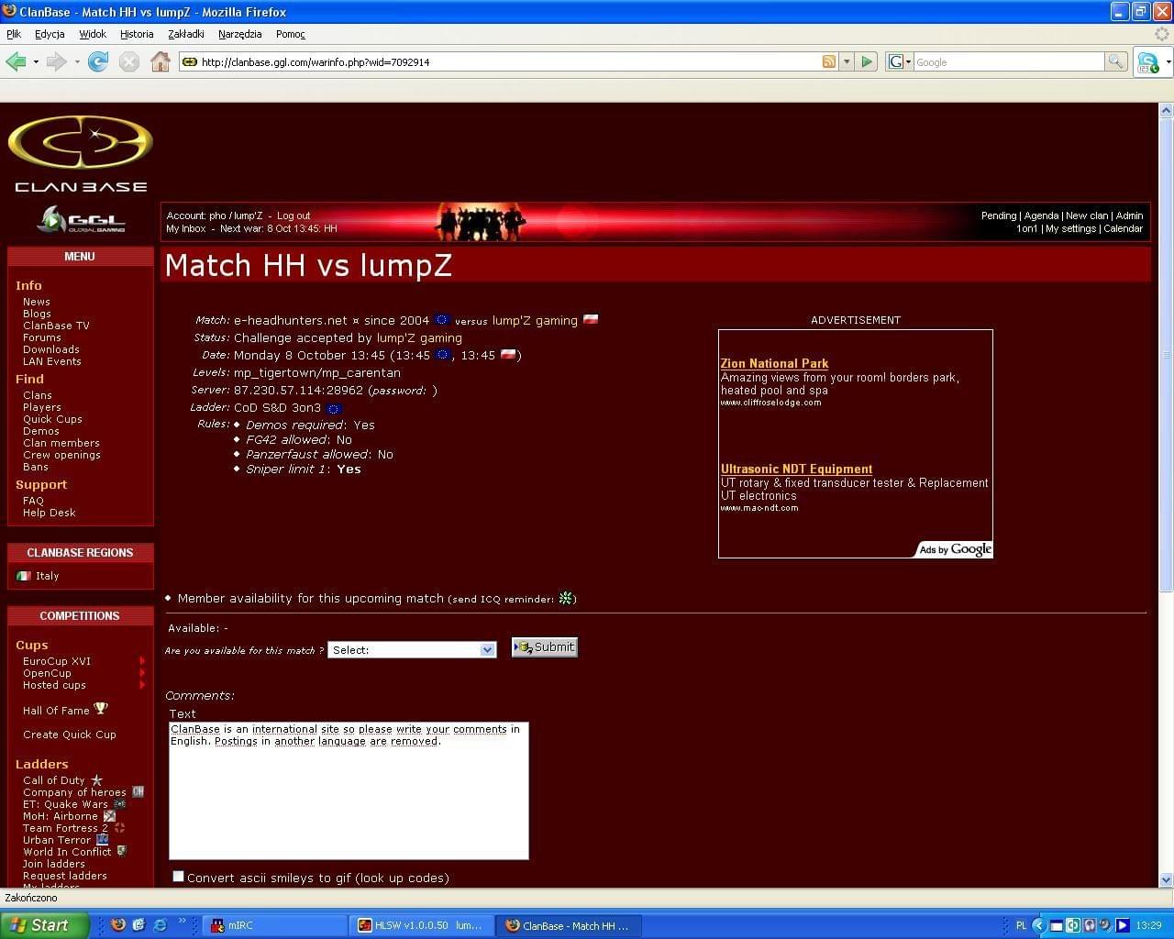
Task: Enable Convert ascii smileys to gif checkbox
Action: pos(178,877)
